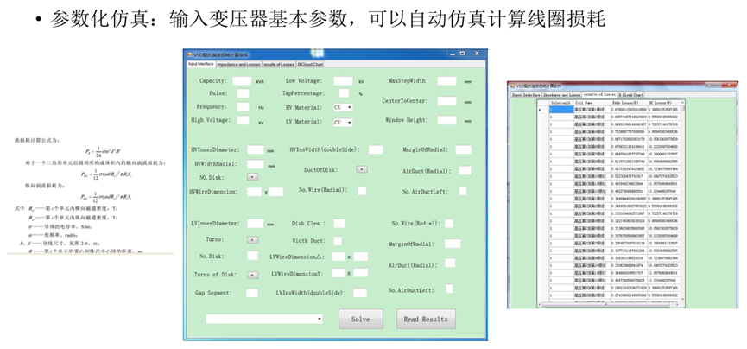The width and height of the screenshot is (747, 349).
Task: Click MarginOfRadial box beside Width Duct row
Action: pos(453,244)
